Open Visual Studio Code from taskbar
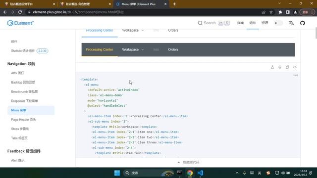The width and height of the screenshot is (317, 178). 200,173
